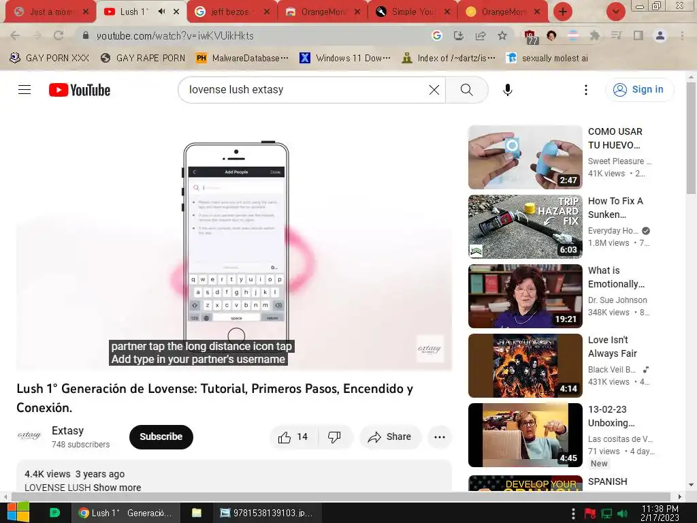Reload the page in the browser
Screen dimensions: 697x523
[59, 35]
